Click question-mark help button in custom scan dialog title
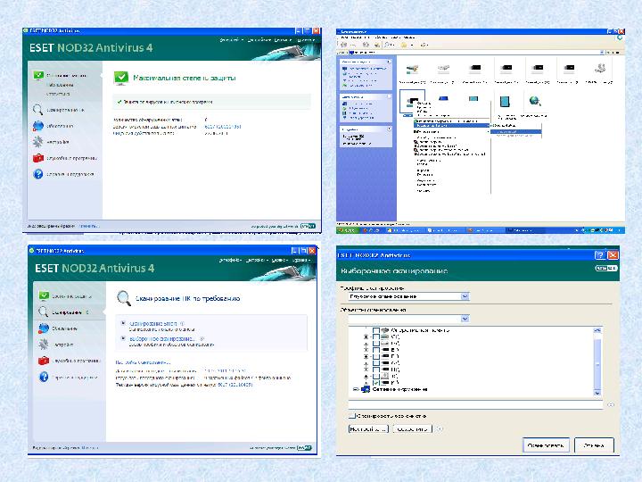The image size is (642, 482). coord(600,255)
